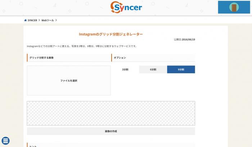
Task: Click the checkered preview canvas area
Action: 111,113
